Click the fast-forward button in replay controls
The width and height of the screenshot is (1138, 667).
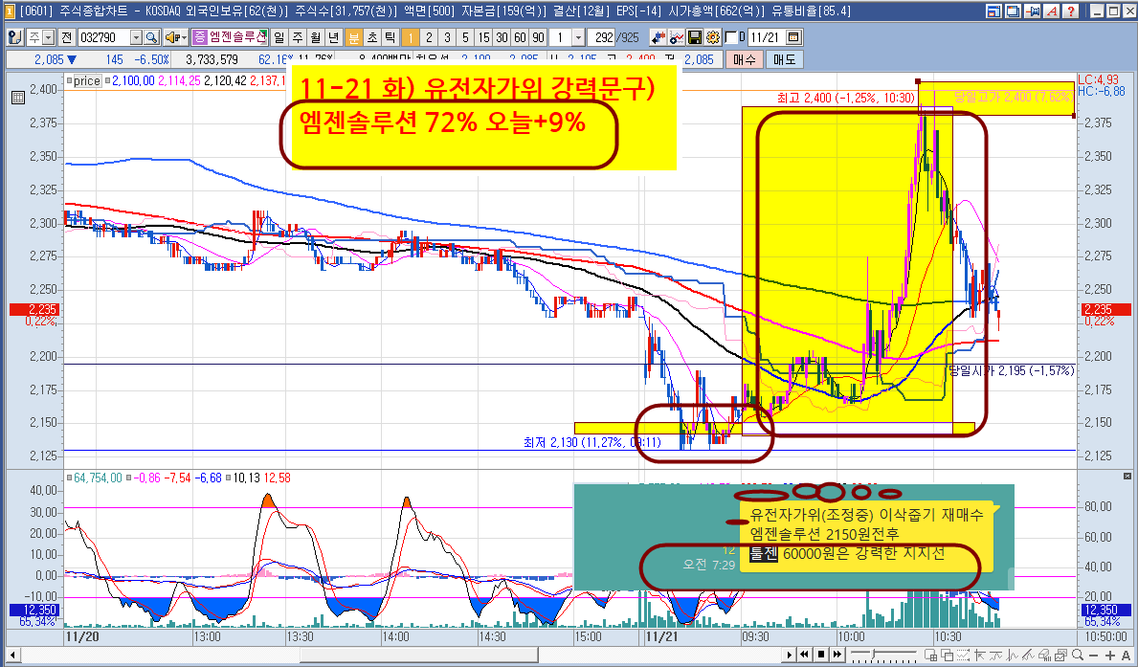pos(837,655)
